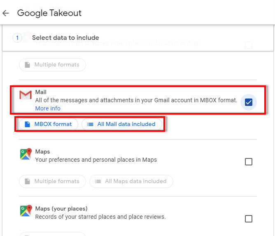Viewport: 275px width, 236px height.
Task: Click the Gmail envelope icon
Action: pos(26,96)
